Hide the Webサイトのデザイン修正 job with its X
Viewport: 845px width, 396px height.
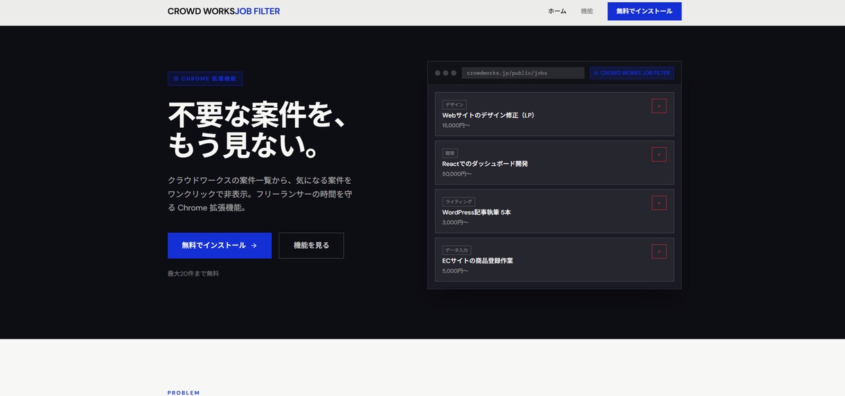(659, 106)
